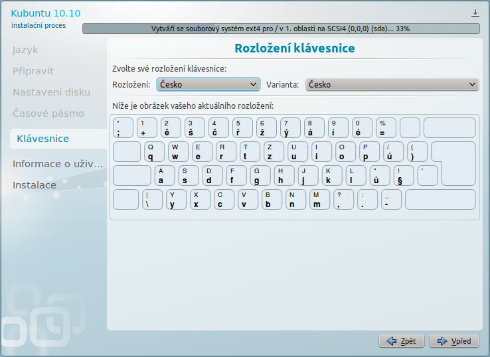
Task: Click the I key on keyboard preview
Action: (321, 152)
